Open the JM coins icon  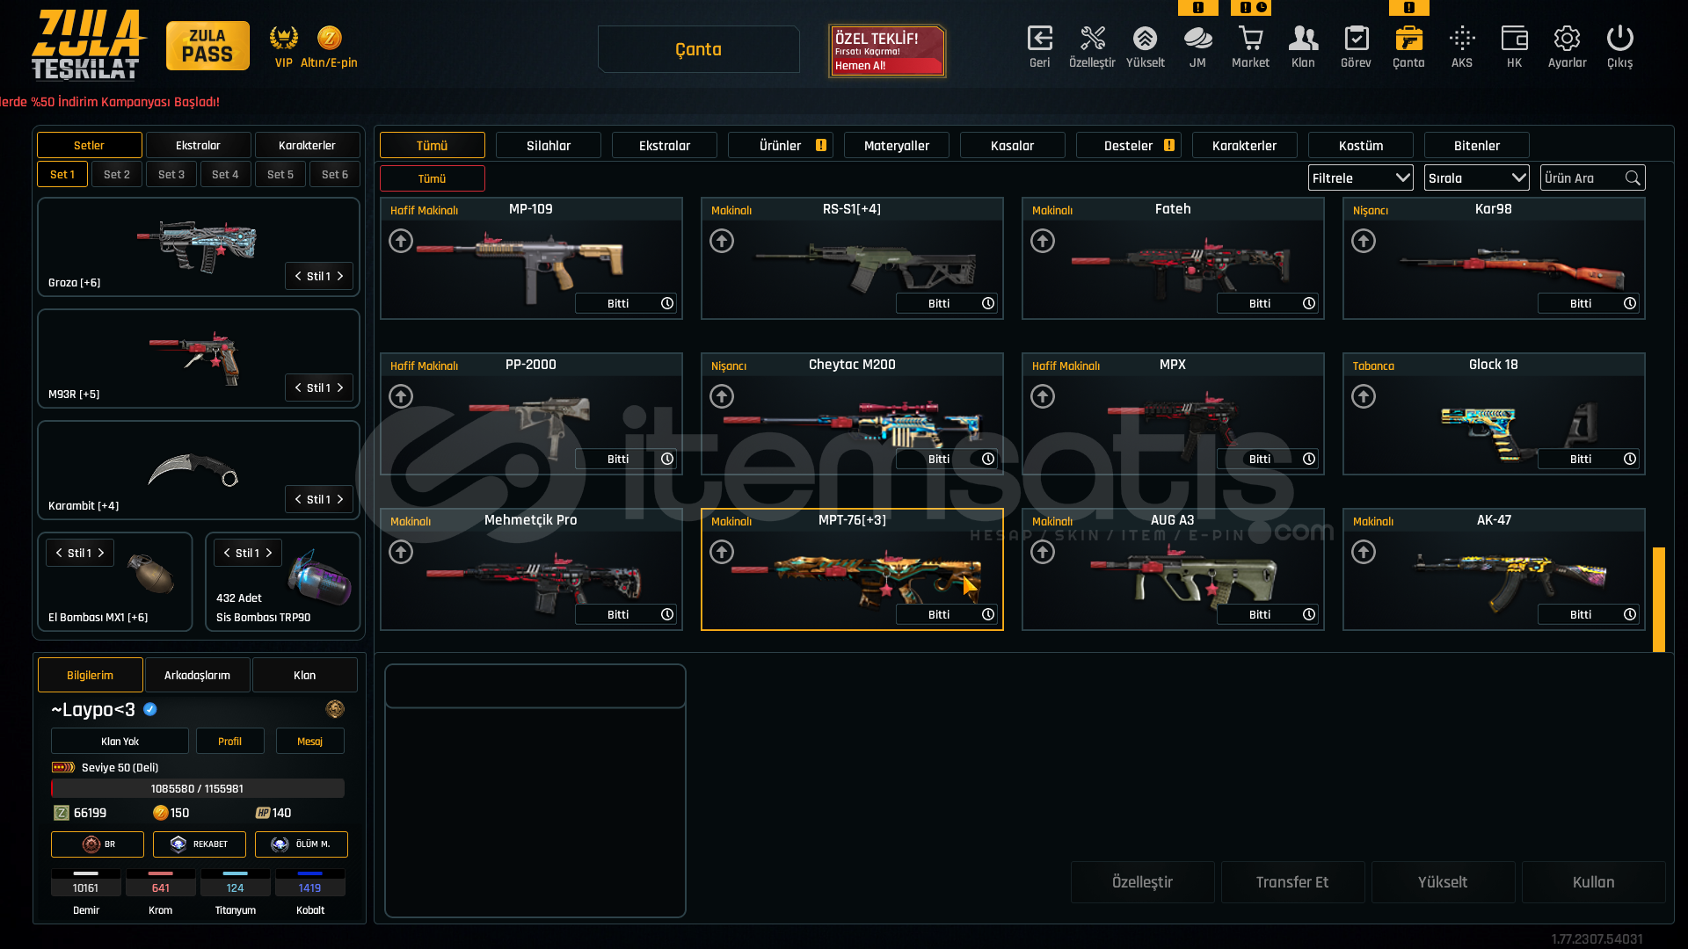tap(1197, 39)
